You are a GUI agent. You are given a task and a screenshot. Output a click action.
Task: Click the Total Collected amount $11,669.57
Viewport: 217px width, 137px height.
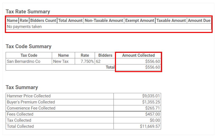[150, 126]
